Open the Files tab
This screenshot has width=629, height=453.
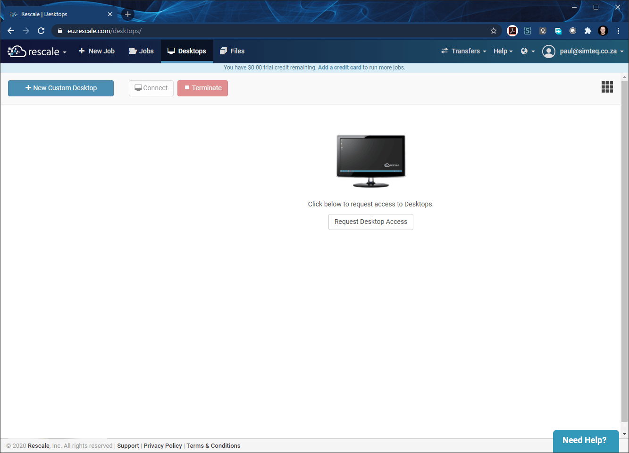pyautogui.click(x=232, y=51)
